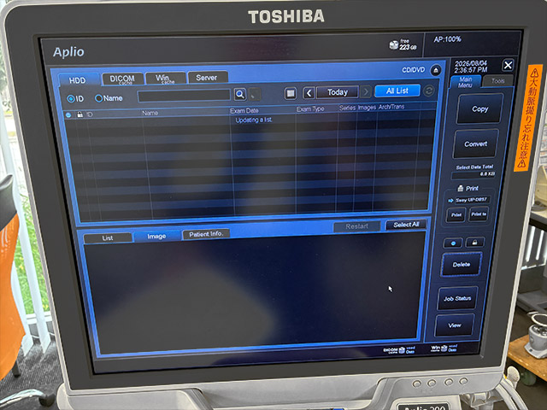Screen dimensions: 547x410
Task: Open the Server tab
Action: pyautogui.click(x=208, y=78)
